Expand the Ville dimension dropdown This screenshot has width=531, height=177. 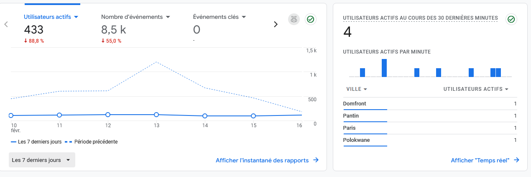pos(365,90)
